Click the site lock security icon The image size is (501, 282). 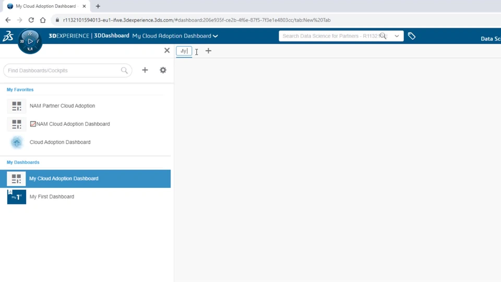57,20
